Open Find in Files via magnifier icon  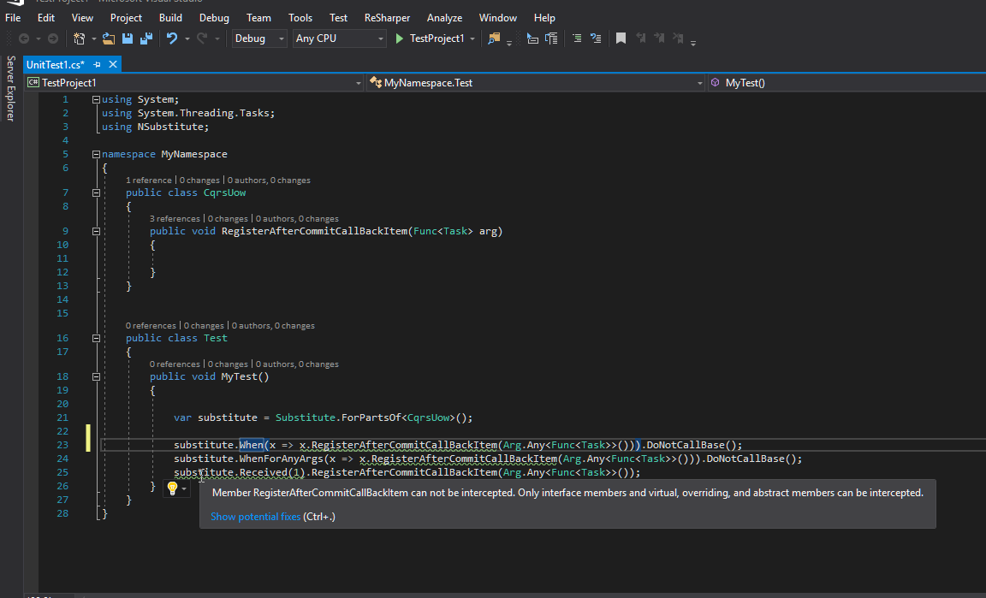coord(494,38)
